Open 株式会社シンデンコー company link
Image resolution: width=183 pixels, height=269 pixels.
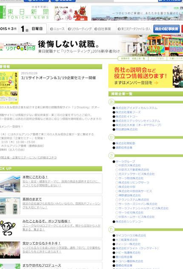tap(129, 222)
